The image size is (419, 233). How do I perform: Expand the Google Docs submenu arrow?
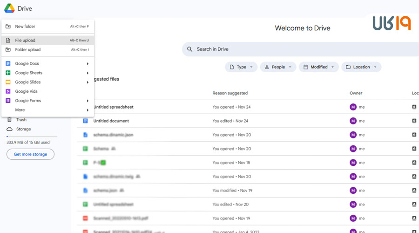click(88, 63)
